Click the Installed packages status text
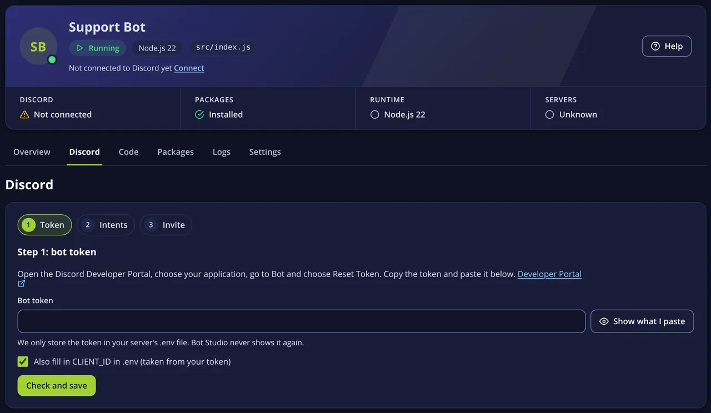Image resolution: width=711 pixels, height=413 pixels. (226, 114)
